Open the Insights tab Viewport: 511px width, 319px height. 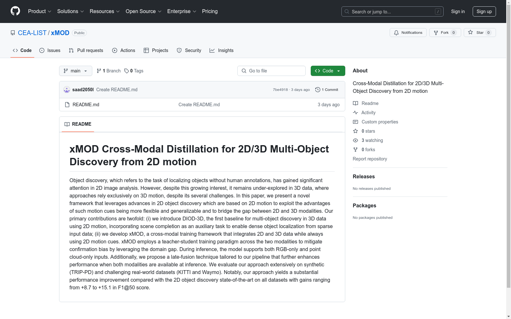click(x=222, y=50)
